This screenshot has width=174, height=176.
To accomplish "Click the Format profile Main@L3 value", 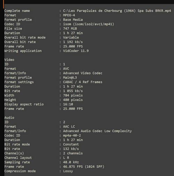I will click(70, 78).
